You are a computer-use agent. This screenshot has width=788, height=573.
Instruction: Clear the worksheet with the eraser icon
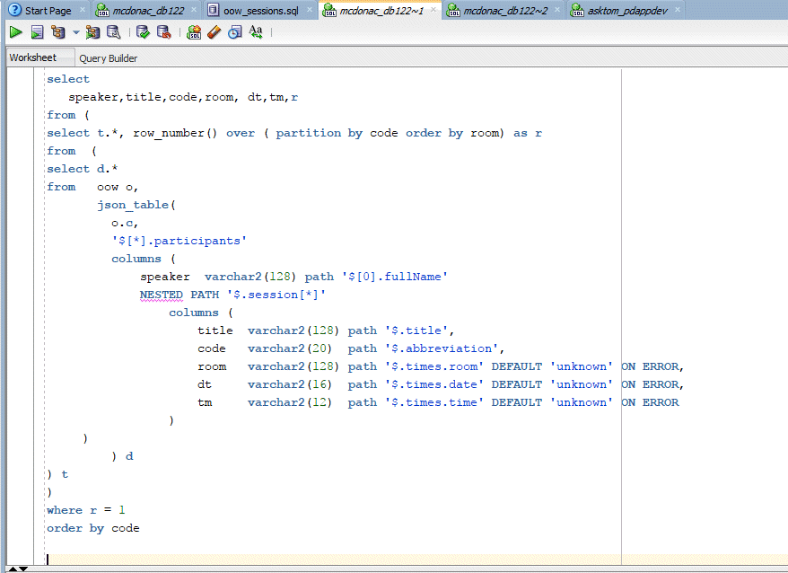click(x=214, y=32)
